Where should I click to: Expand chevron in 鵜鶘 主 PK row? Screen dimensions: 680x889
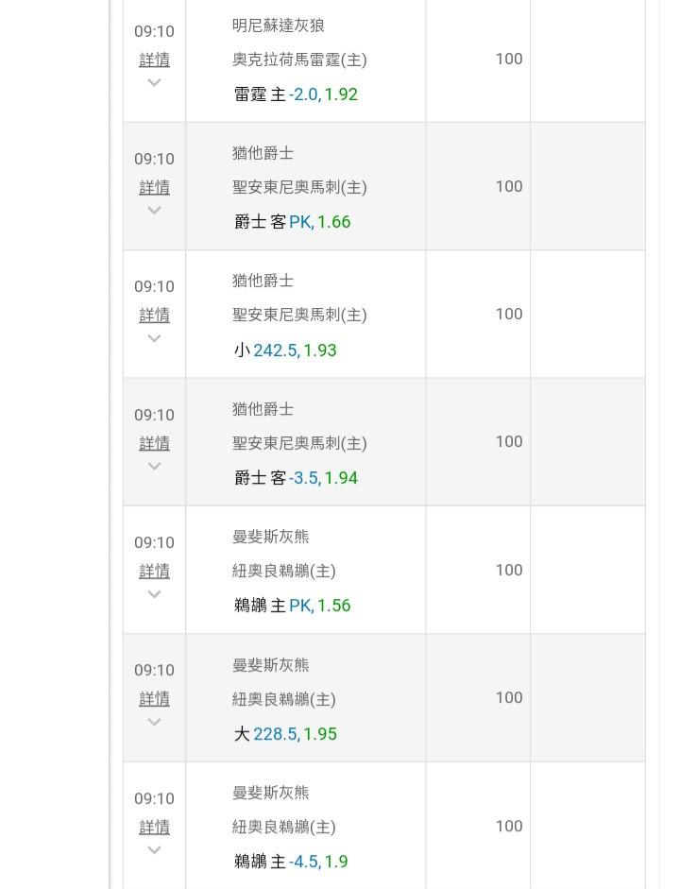[155, 593]
